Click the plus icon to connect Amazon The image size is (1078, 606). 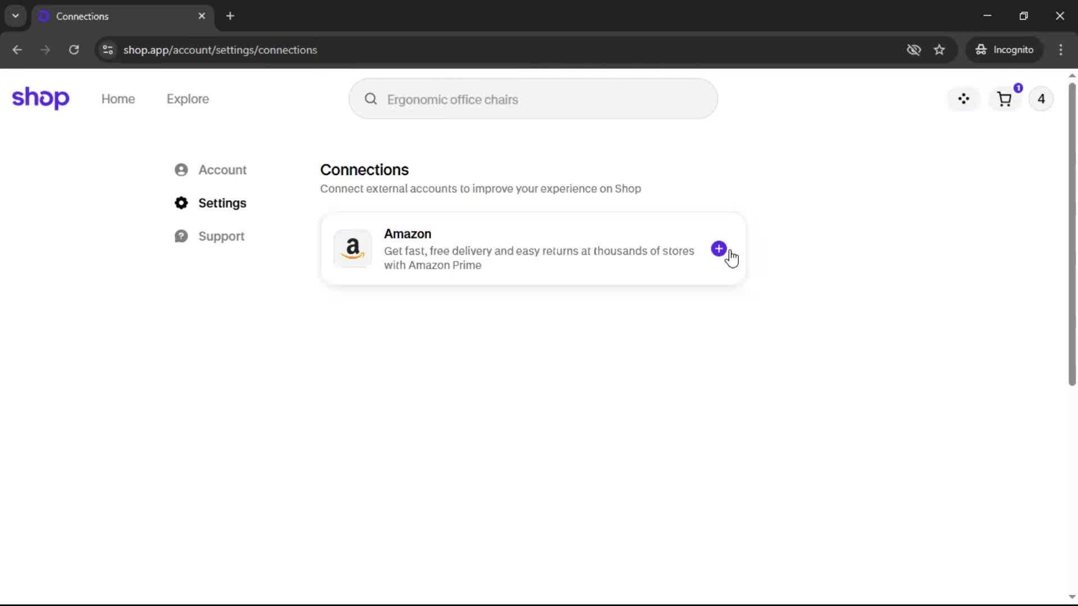coord(718,249)
